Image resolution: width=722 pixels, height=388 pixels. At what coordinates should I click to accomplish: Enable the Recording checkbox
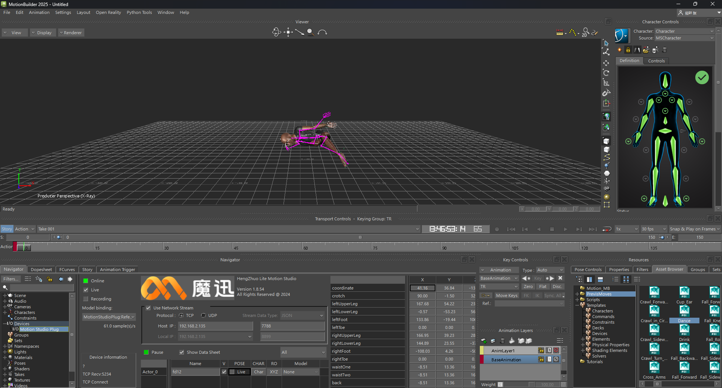[86, 299]
